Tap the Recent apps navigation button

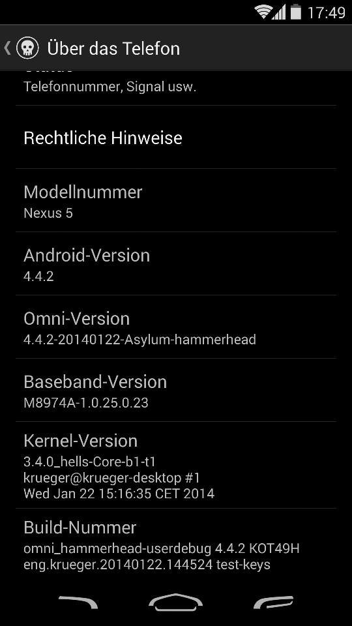tap(273, 602)
